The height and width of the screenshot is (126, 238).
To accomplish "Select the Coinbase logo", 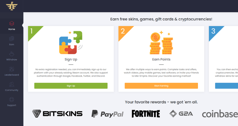I will click(x=220, y=114).
